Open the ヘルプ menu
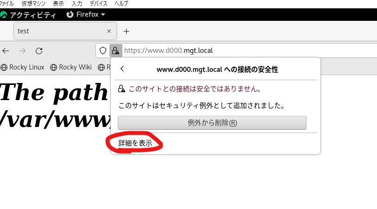377x209 pixels. [121, 3]
